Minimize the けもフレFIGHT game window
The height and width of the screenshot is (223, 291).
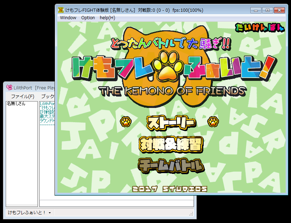[x=256, y=10]
